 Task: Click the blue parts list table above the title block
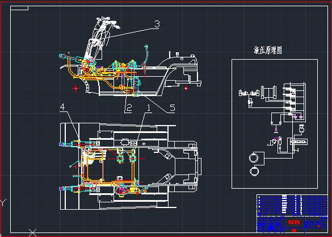pyautogui.click(x=292, y=205)
